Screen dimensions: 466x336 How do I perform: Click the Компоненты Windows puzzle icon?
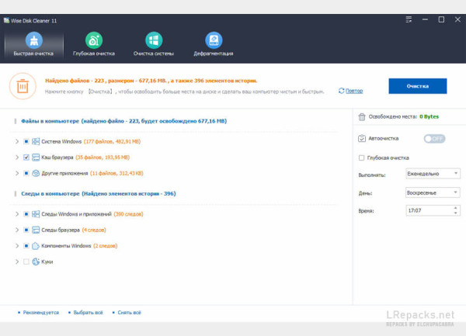(36, 246)
